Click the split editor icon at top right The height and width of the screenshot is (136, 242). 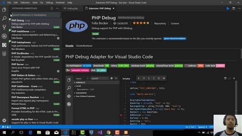[x=234, y=8]
